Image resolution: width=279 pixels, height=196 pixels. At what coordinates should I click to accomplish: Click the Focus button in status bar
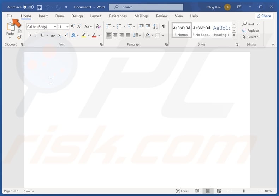182,191
